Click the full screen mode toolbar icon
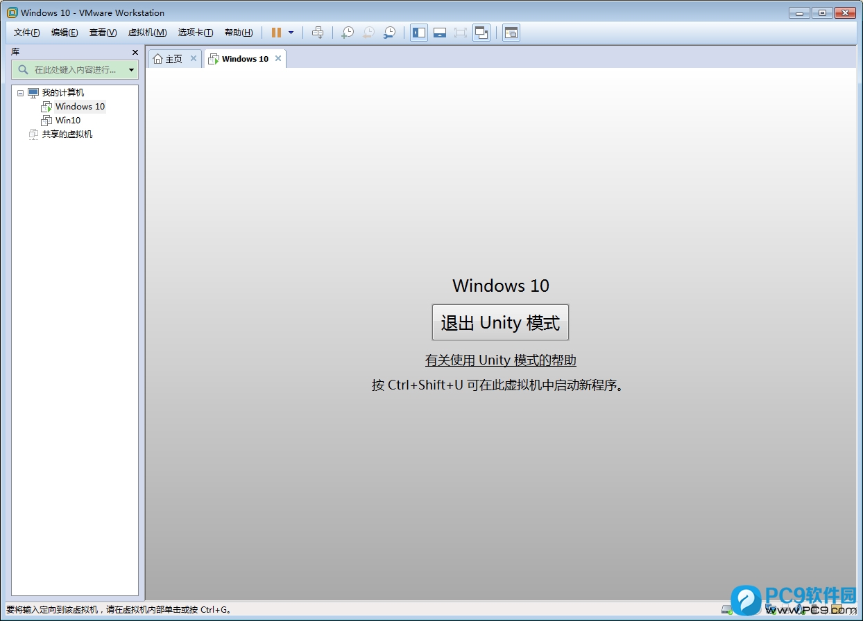The image size is (863, 621). (x=460, y=33)
